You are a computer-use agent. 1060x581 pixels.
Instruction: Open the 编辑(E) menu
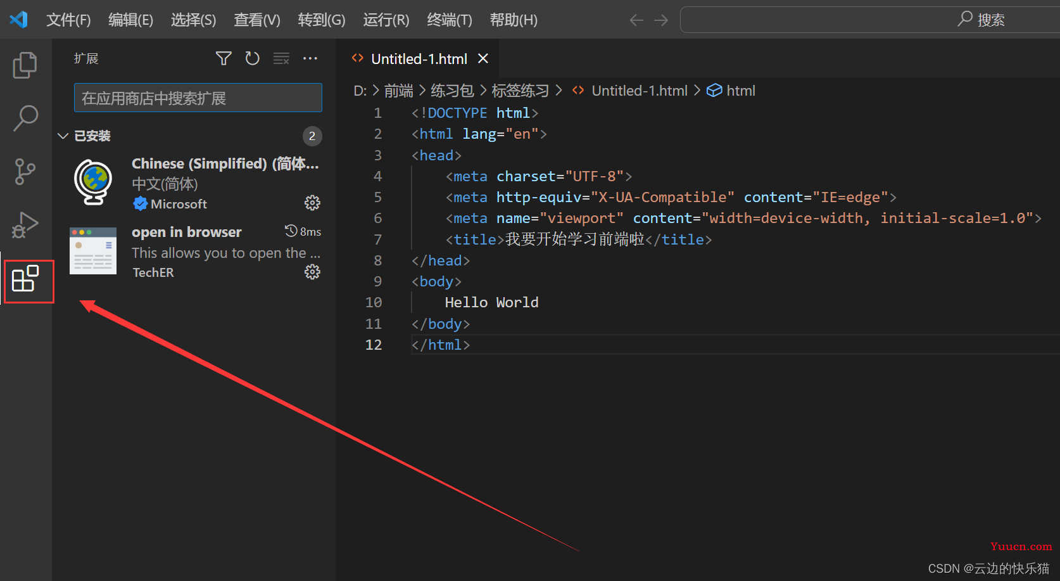[130, 20]
